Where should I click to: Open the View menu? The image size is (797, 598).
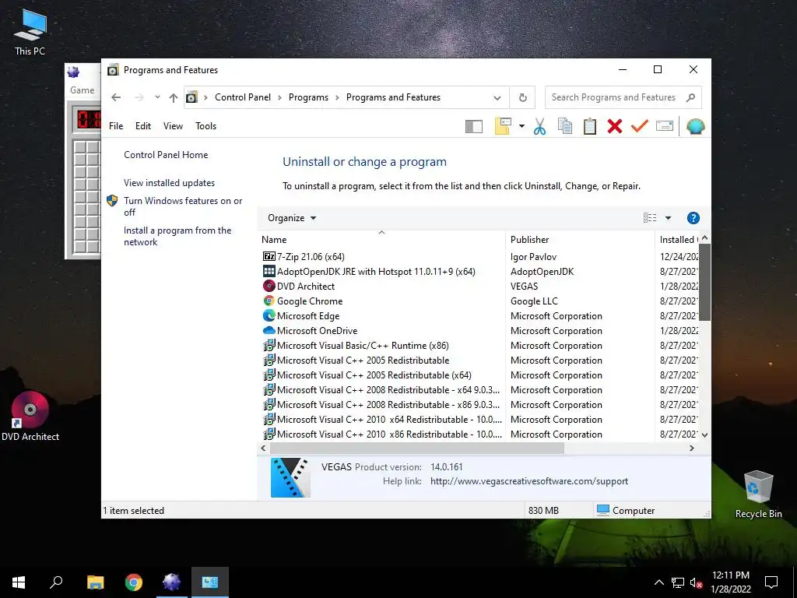[x=173, y=126]
